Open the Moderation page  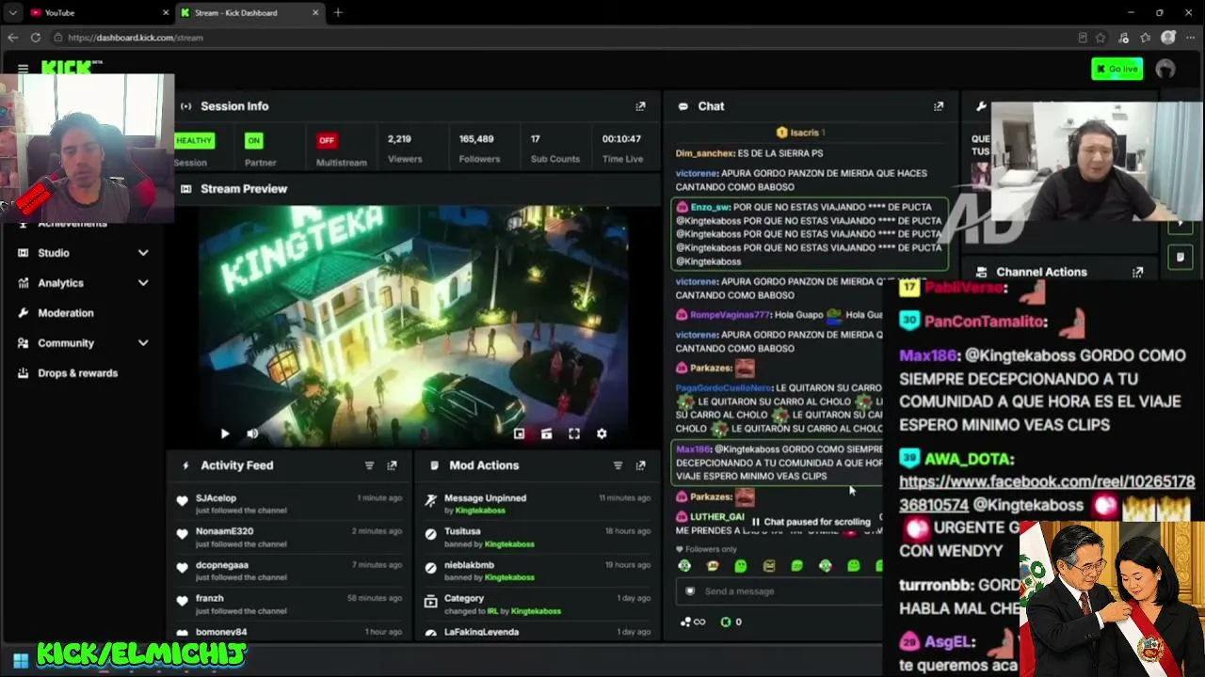(x=66, y=313)
